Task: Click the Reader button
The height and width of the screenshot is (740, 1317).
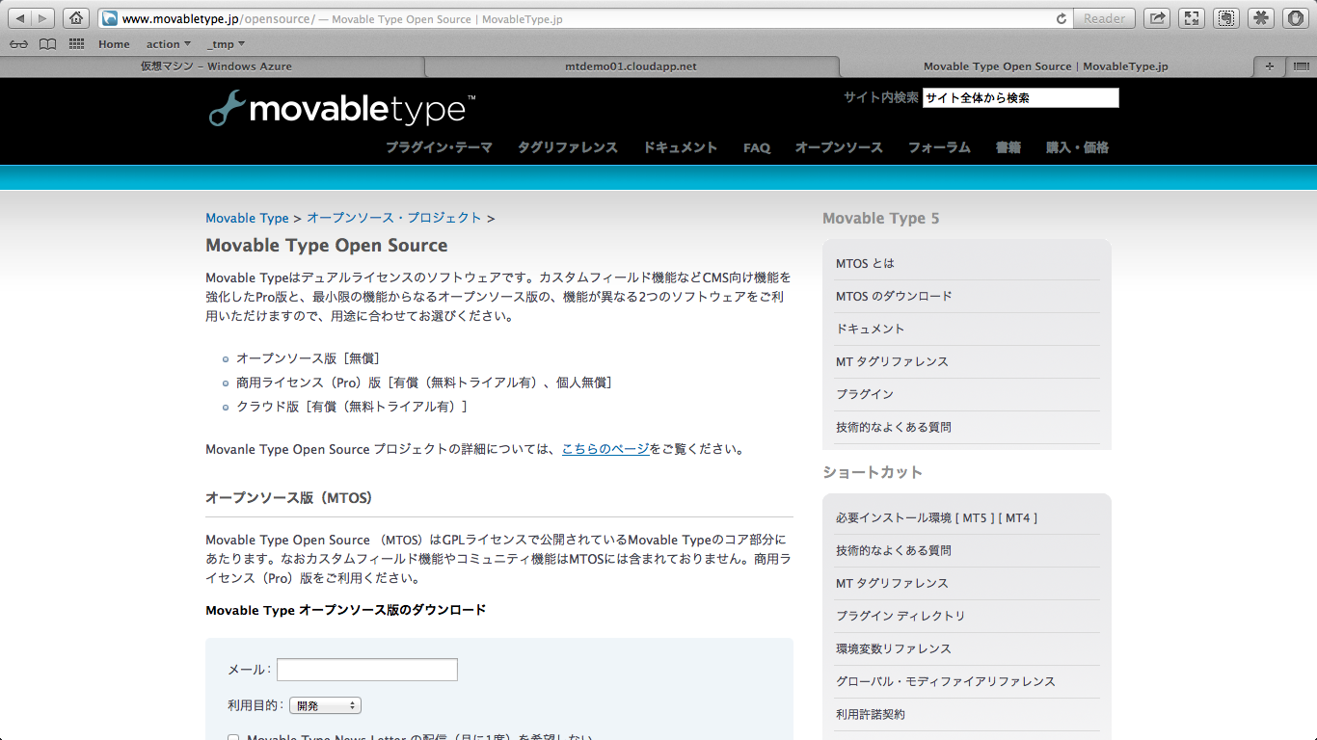Action: pyautogui.click(x=1104, y=18)
